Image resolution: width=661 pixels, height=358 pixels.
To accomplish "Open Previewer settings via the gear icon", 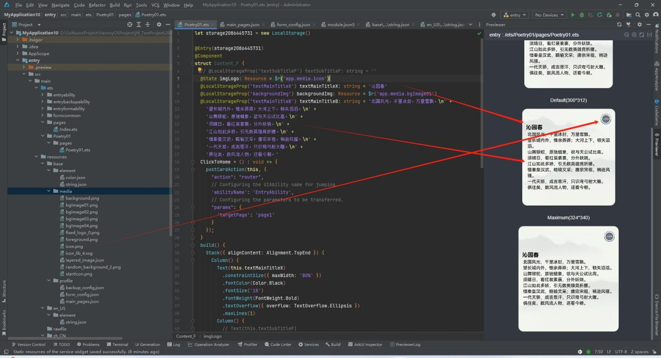I will pos(640,23).
